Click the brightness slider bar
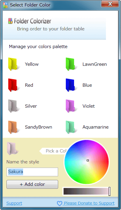This screenshot has height=210, width=121. tap(86, 191)
